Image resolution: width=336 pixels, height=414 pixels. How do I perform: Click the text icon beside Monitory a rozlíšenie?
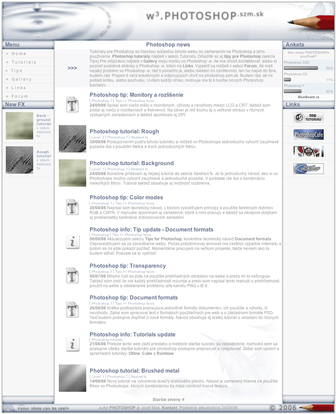(73, 104)
